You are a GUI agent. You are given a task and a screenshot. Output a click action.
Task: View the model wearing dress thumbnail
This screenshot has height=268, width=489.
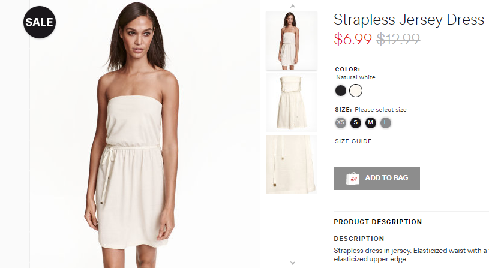291,41
